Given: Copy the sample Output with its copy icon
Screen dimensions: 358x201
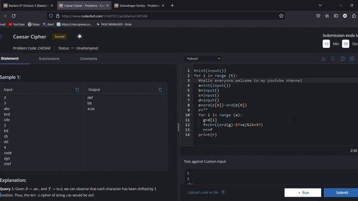Looking at the screenshot, I should [x=160, y=90].
